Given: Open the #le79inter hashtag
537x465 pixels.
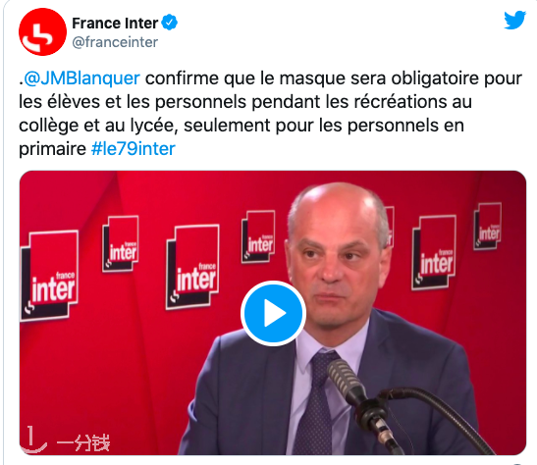Looking at the screenshot, I should pos(133,149).
